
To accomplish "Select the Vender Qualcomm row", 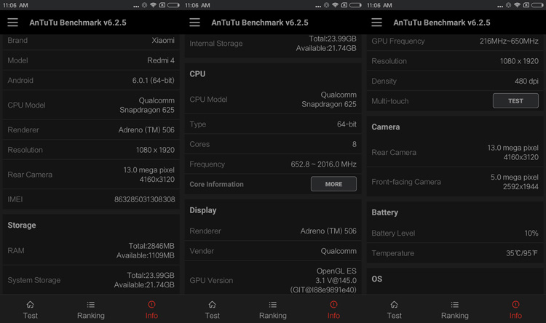I will tap(273, 251).
